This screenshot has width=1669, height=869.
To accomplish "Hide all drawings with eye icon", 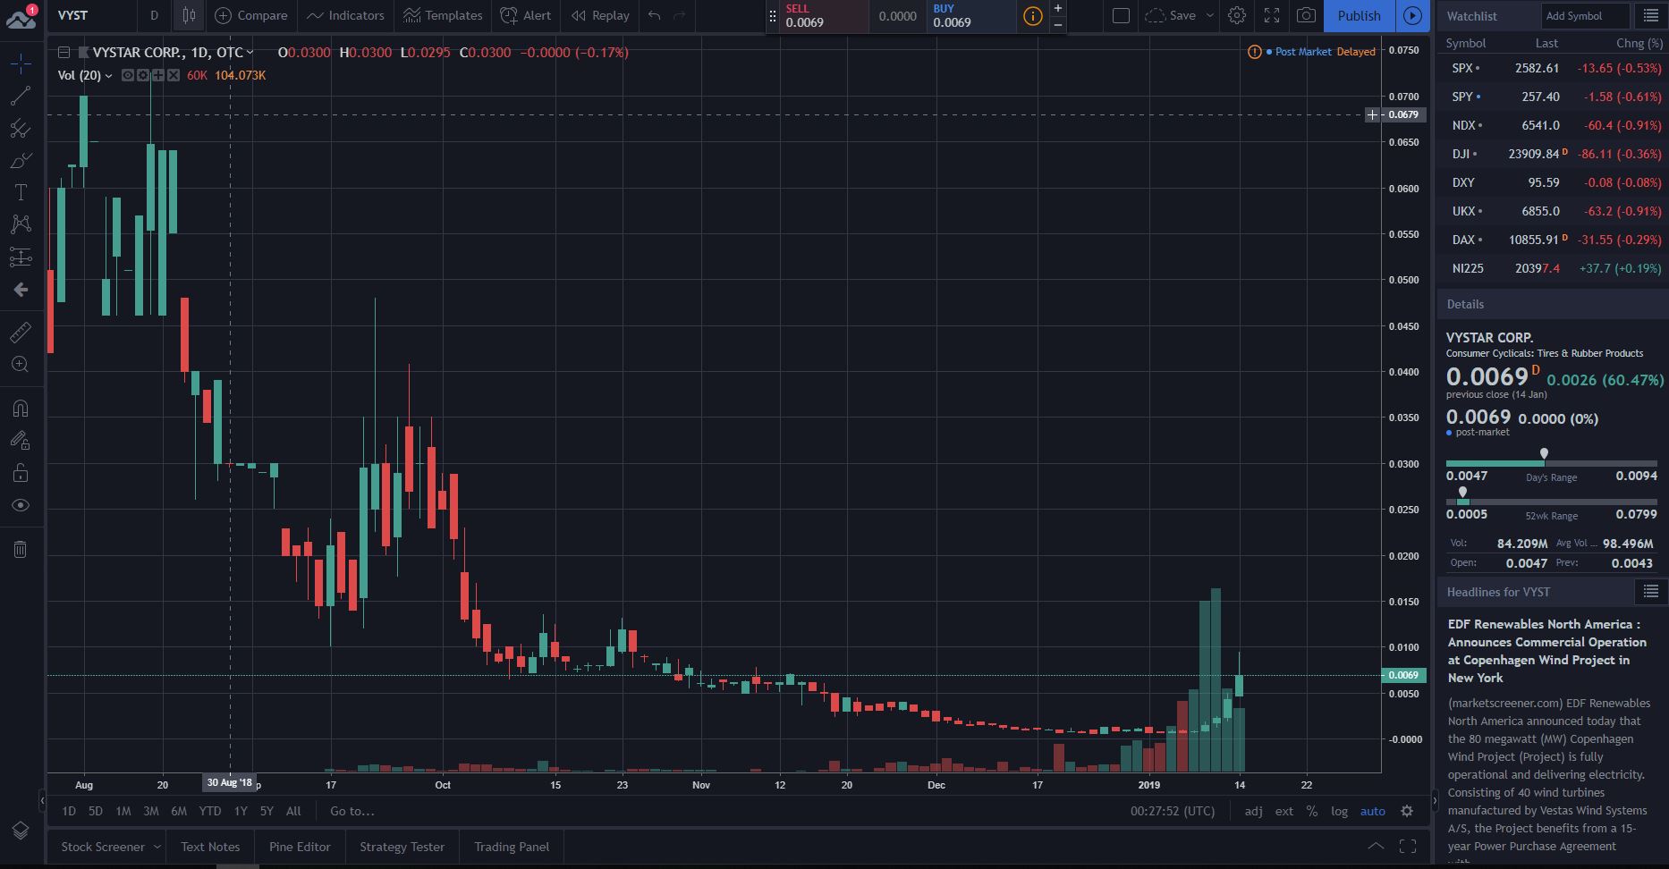I will [x=21, y=505].
